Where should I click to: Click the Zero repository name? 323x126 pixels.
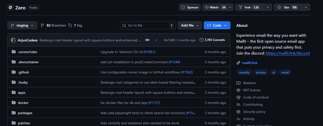[x=20, y=8]
